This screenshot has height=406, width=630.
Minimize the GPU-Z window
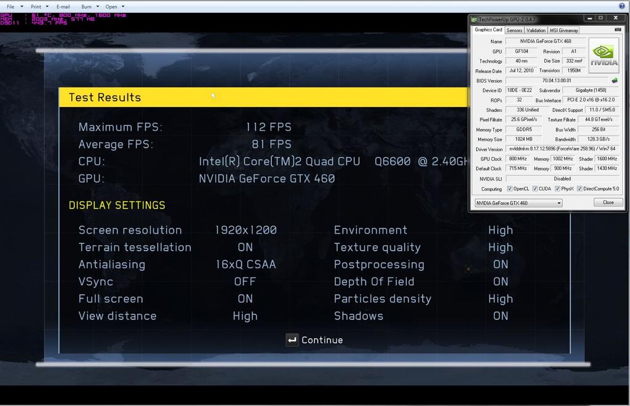[x=589, y=18]
